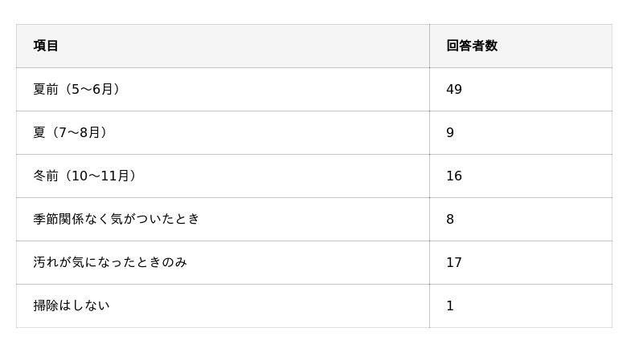This screenshot has height=352, width=643.
Task: Select the word 冬前 in third row
Action: pyautogui.click(x=46, y=176)
